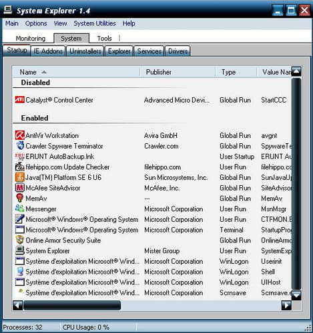The width and height of the screenshot is (313, 333).
Task: Click the User Startup type cell
Action: pos(237,157)
